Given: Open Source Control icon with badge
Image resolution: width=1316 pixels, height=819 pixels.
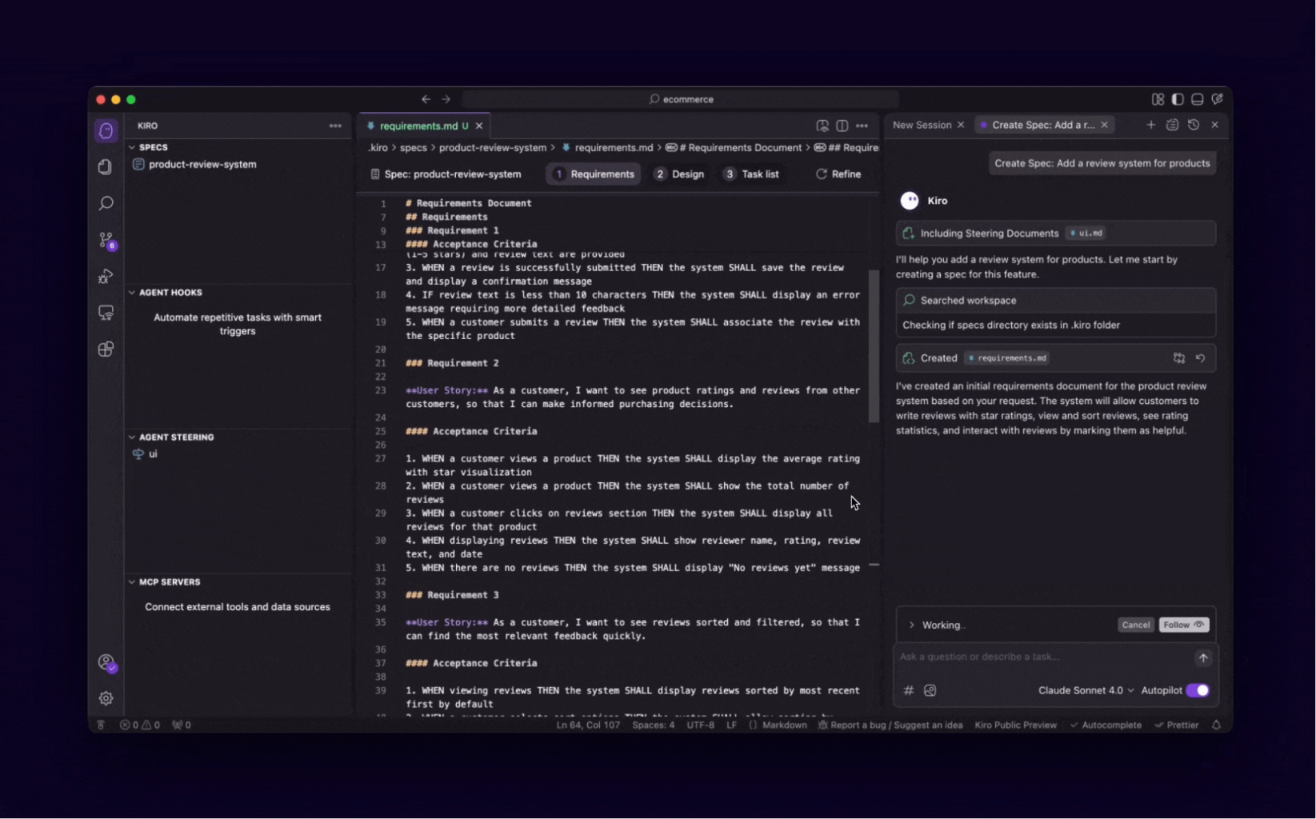Looking at the screenshot, I should coord(106,240).
